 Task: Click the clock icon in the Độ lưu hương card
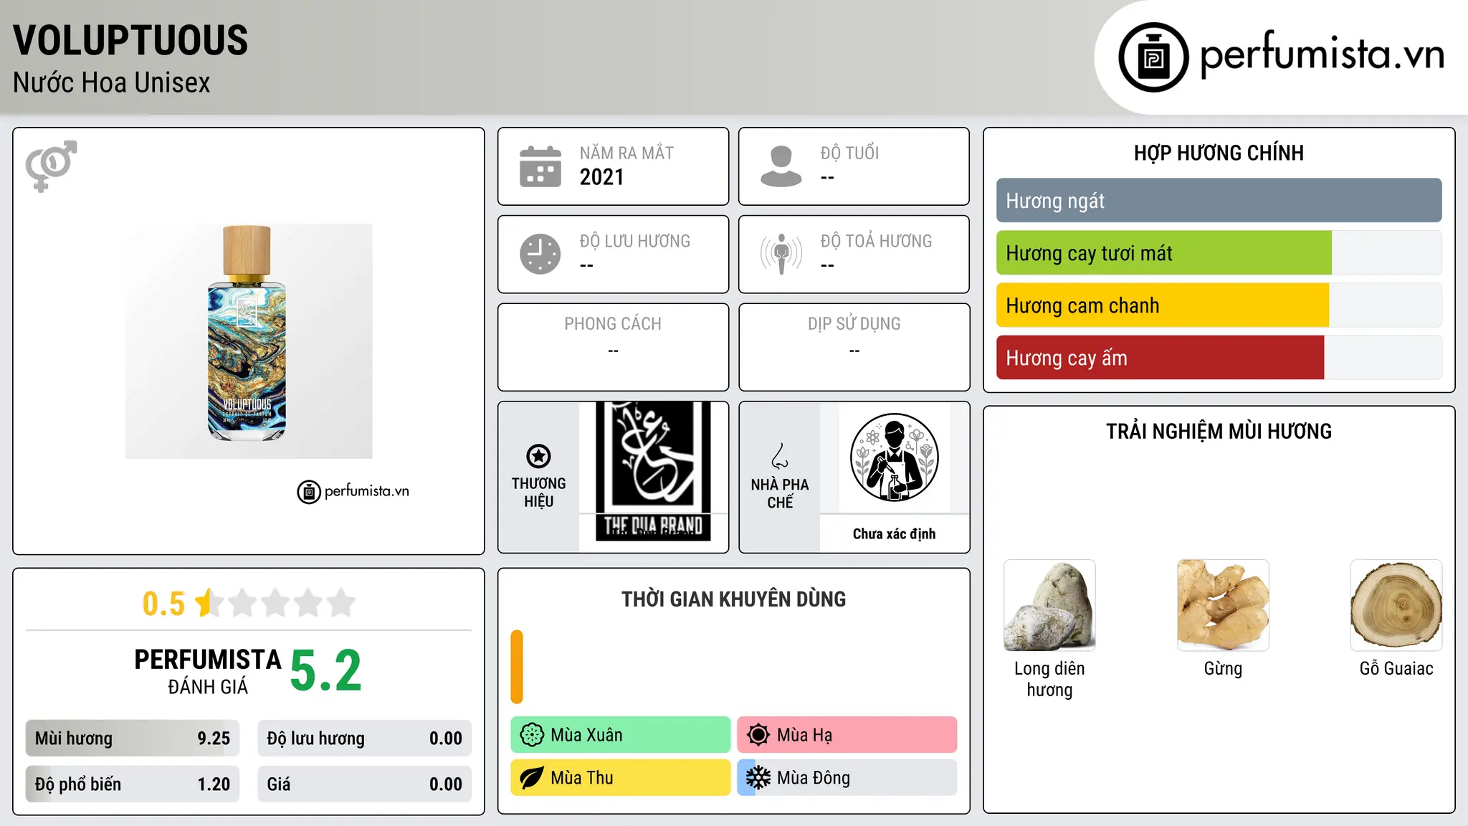pyautogui.click(x=540, y=254)
